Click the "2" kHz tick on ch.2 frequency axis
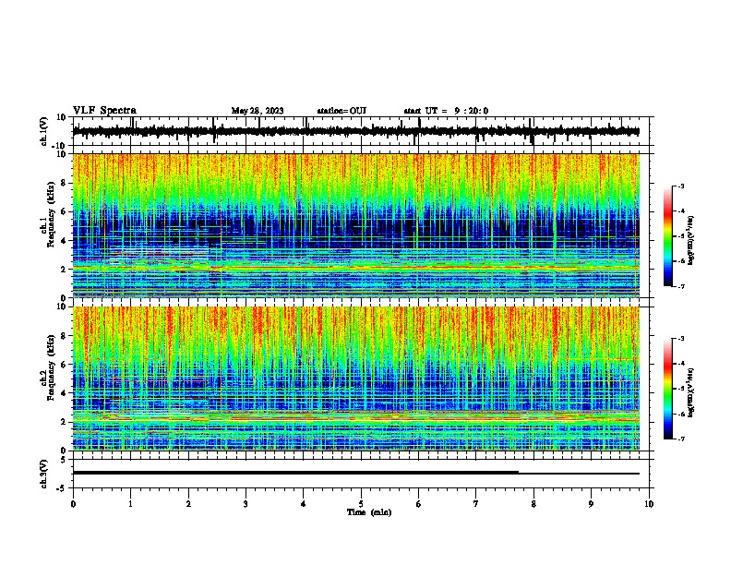The width and height of the screenshot is (731, 565). point(64,422)
